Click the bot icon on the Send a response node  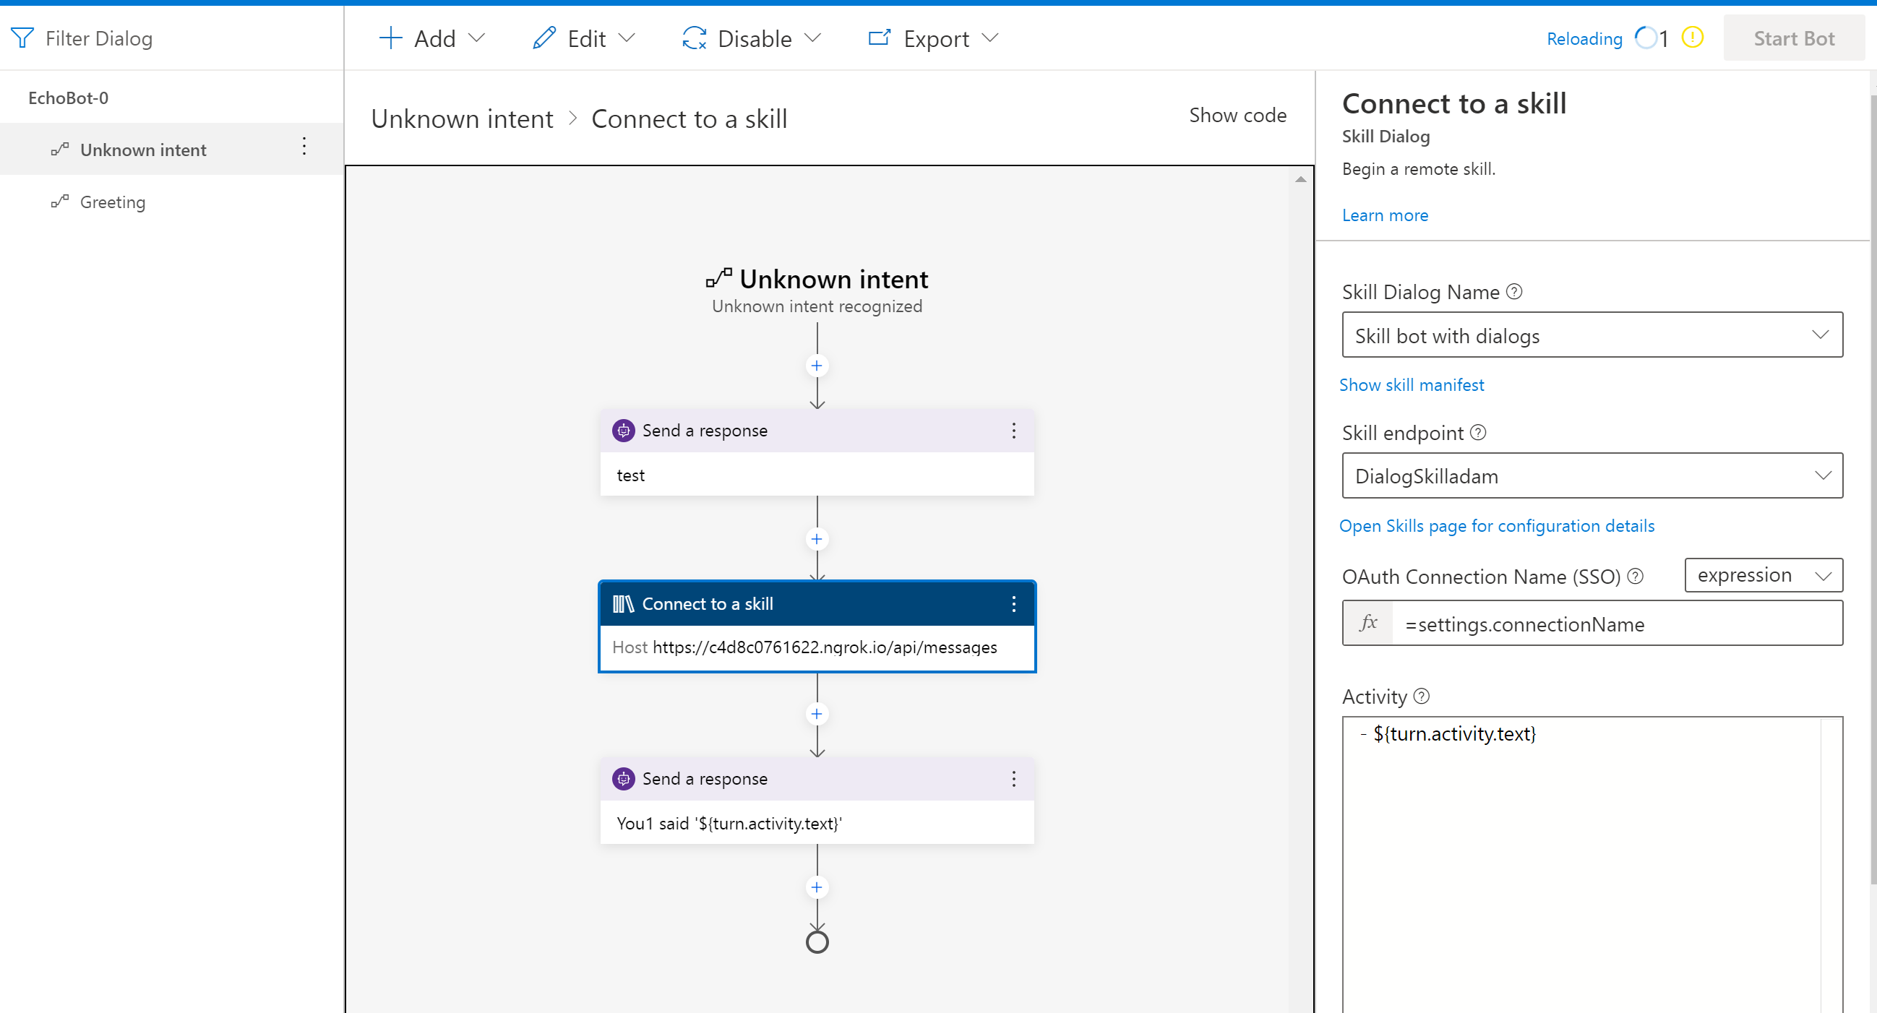(624, 431)
